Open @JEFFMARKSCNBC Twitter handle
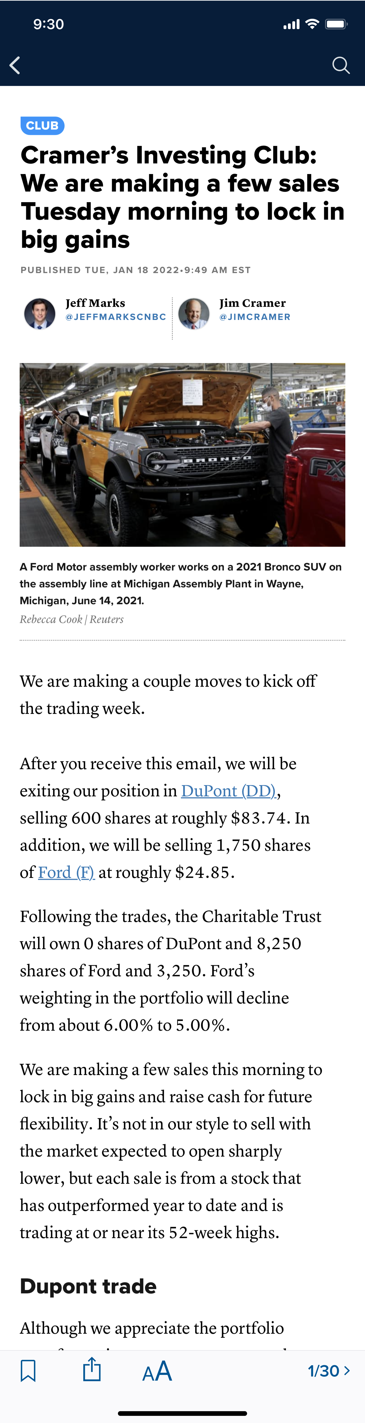 (116, 317)
